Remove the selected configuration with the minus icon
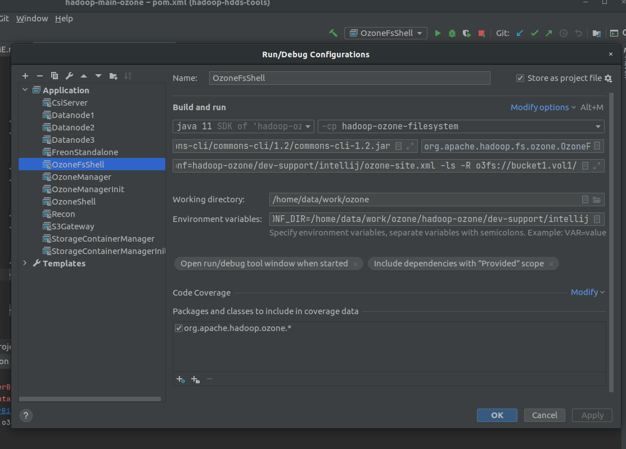This screenshot has width=626, height=449. click(39, 75)
